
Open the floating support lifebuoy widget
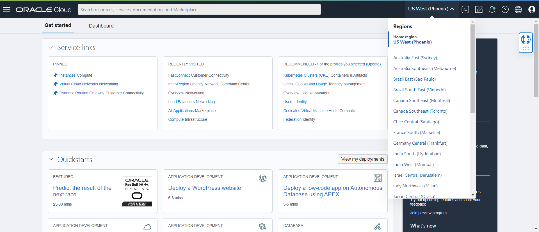tap(526, 40)
